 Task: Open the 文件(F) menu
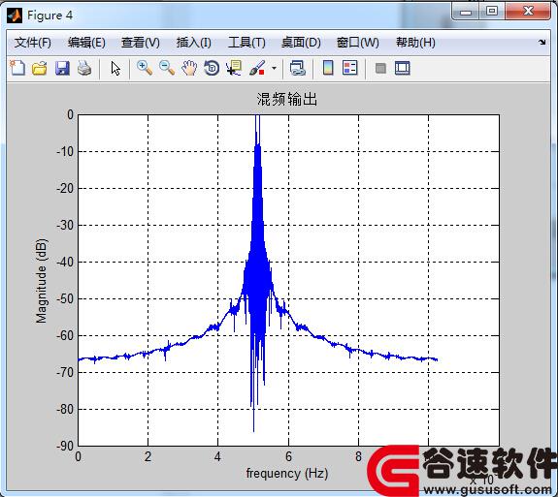pos(33,43)
